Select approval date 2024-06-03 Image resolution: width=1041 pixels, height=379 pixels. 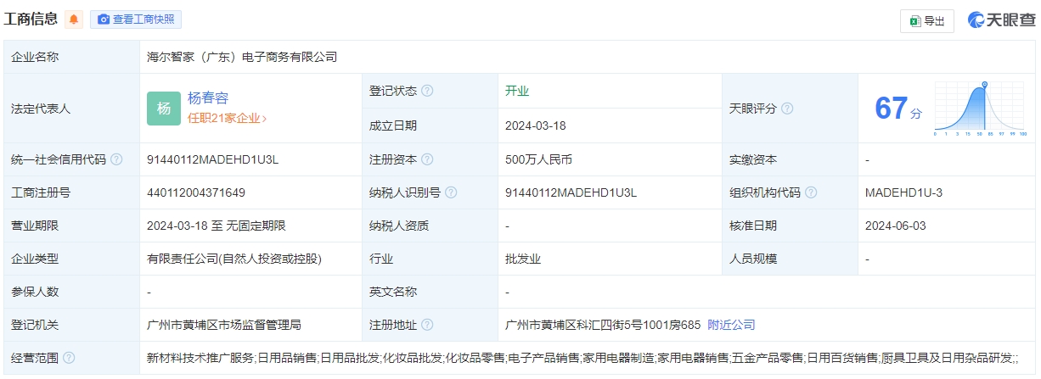coord(895,226)
